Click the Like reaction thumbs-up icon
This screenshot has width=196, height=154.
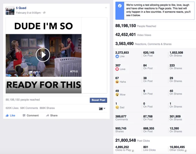pyautogui.click(x=117, y=57)
